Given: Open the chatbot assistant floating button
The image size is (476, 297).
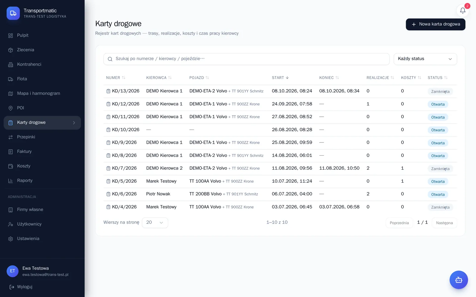Looking at the screenshot, I should 458,280.
